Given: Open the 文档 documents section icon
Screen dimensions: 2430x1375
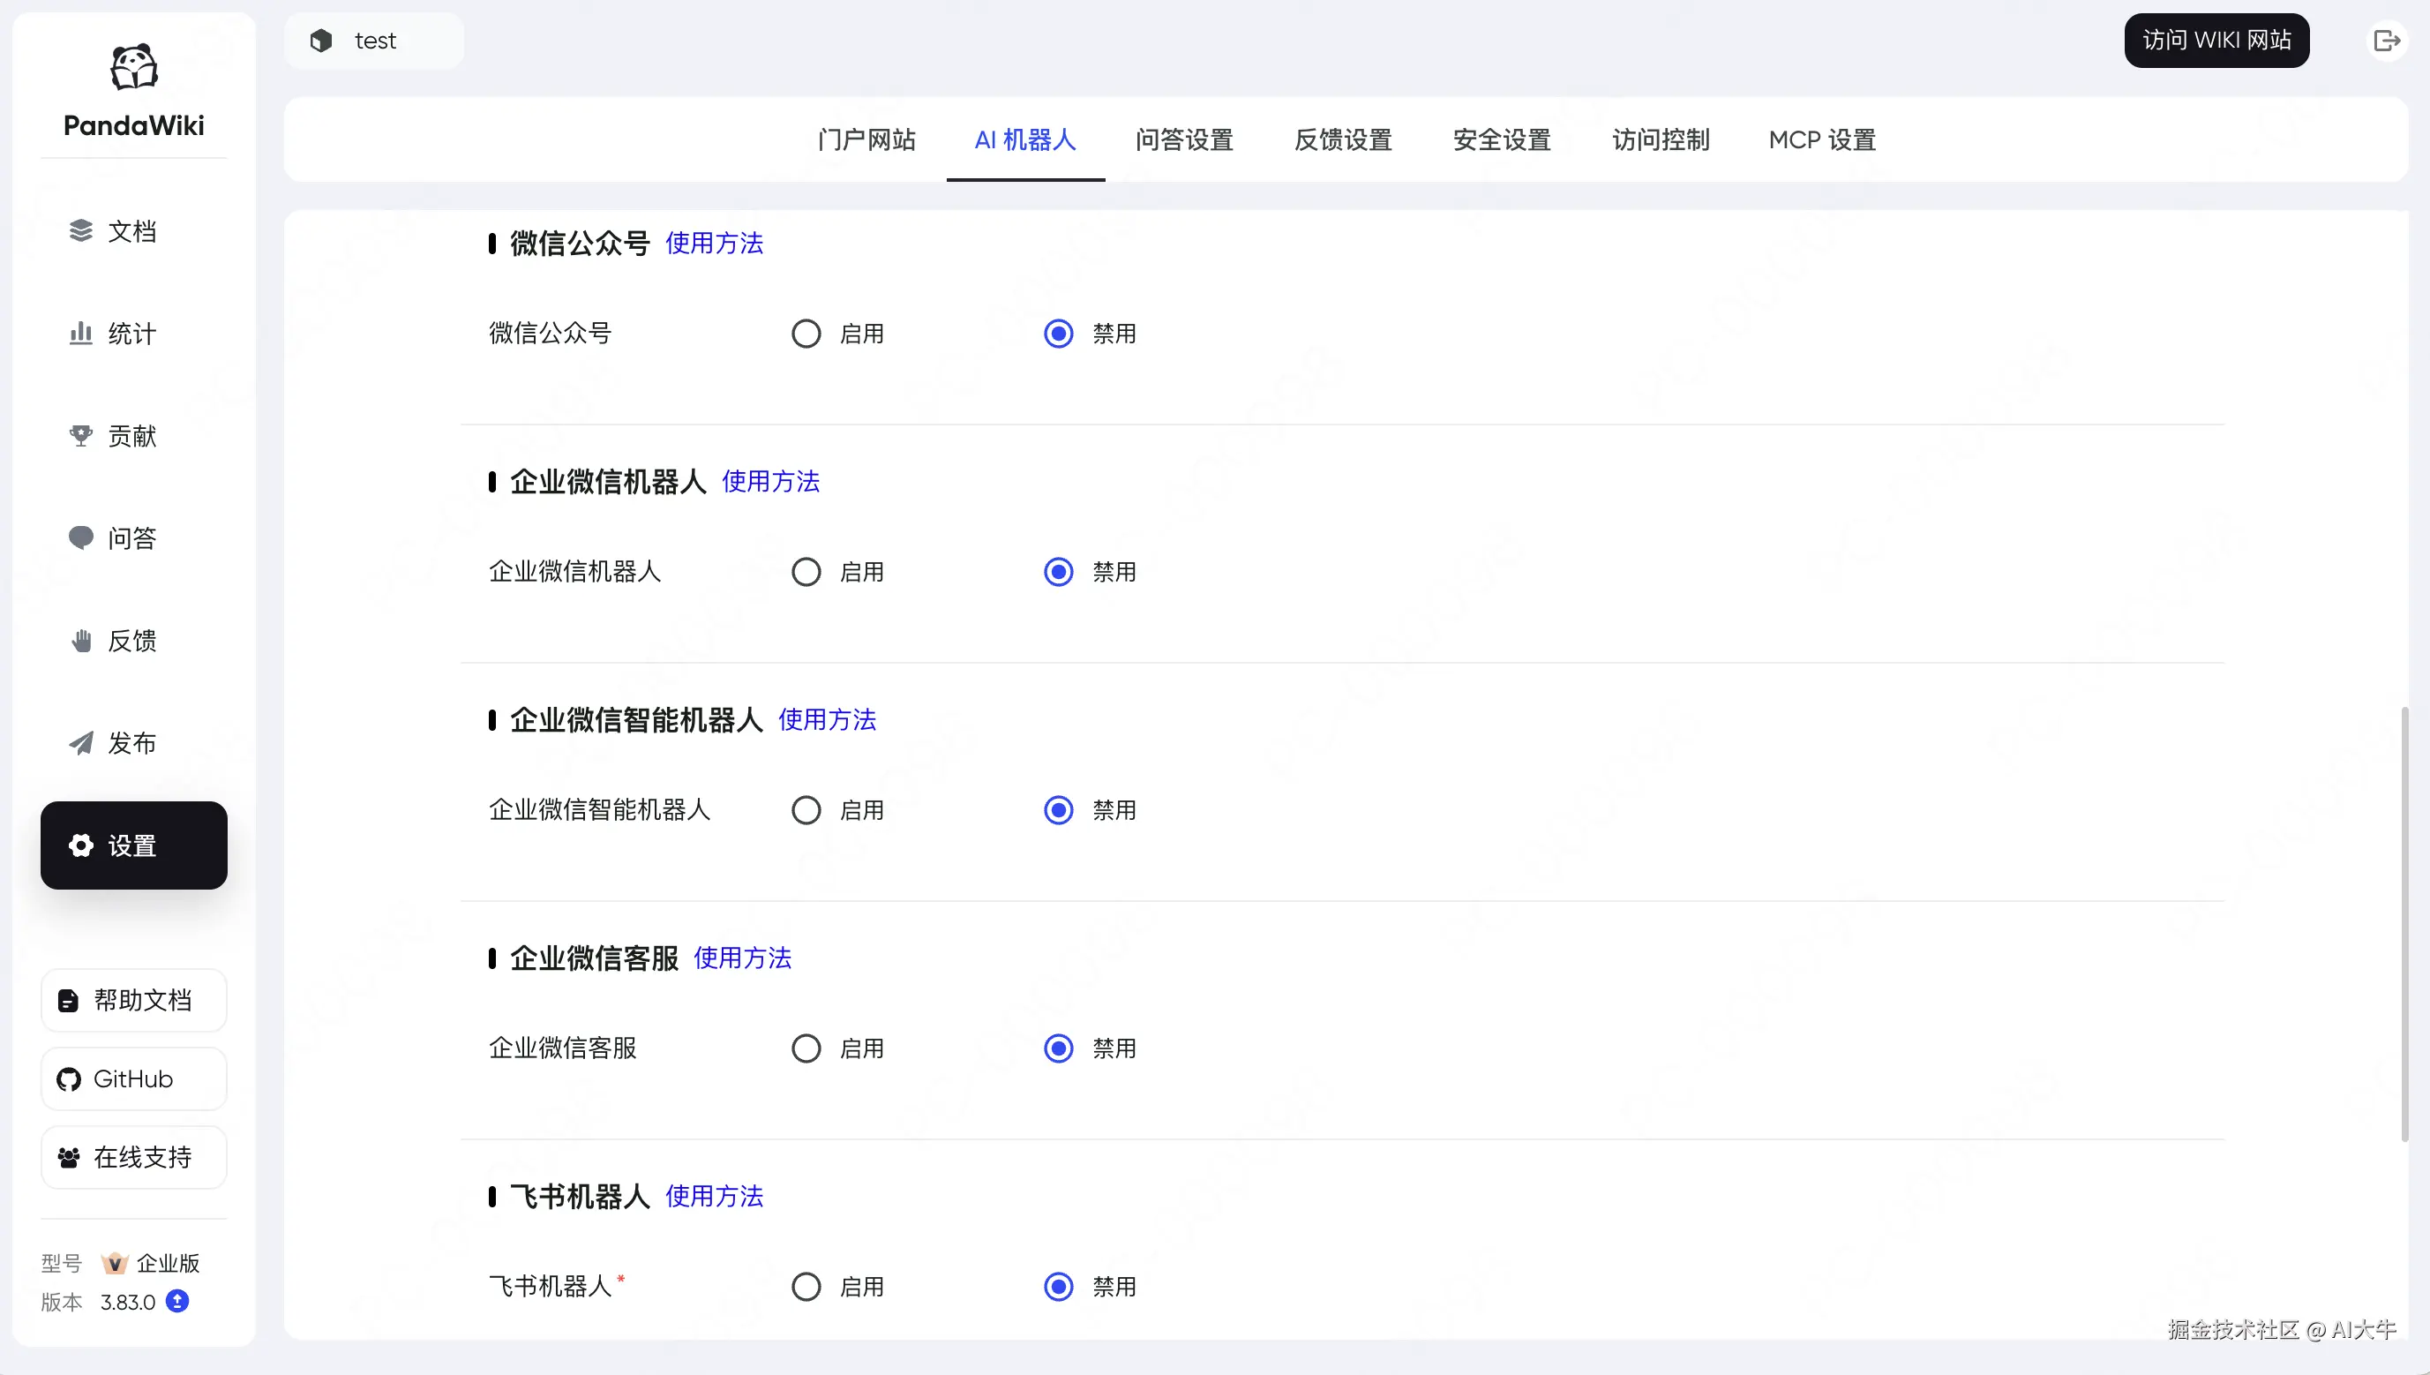Looking at the screenshot, I should point(81,230).
